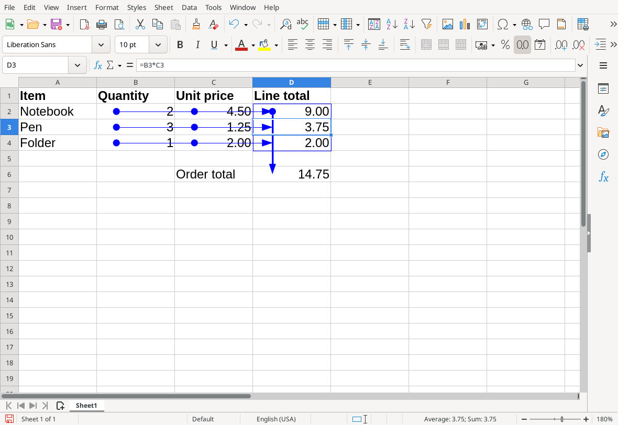
Task: Toggle Align Right
Action: point(327,45)
